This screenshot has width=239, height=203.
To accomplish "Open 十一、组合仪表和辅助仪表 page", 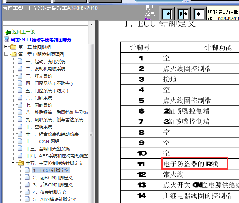I will (52, 134).
